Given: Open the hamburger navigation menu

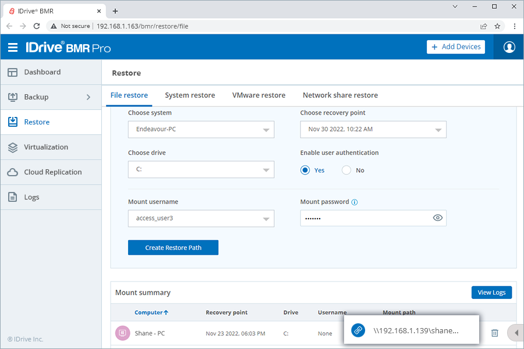Looking at the screenshot, I should pyautogui.click(x=13, y=47).
